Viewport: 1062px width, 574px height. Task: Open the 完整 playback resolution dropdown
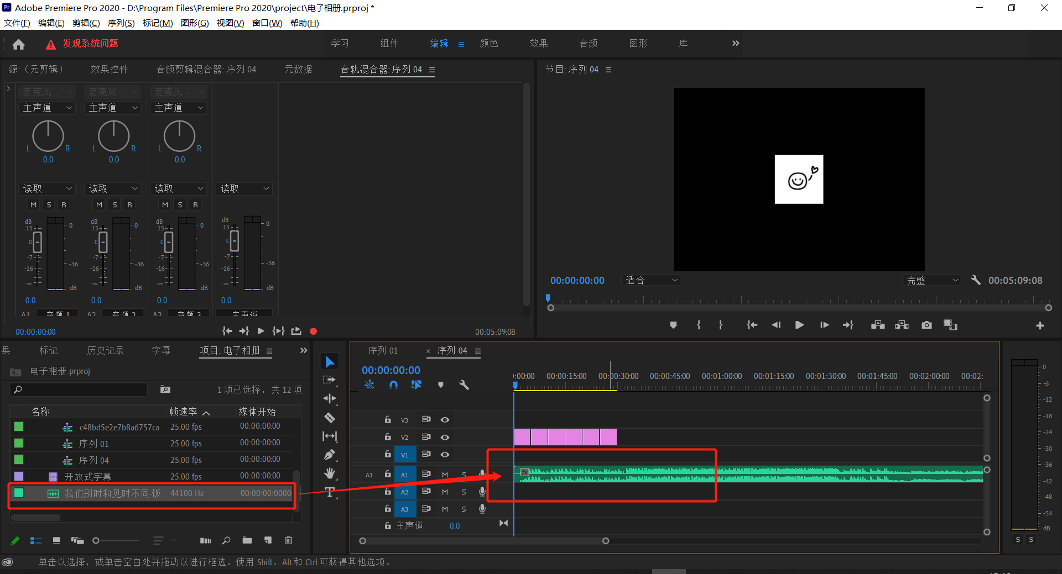(x=932, y=281)
